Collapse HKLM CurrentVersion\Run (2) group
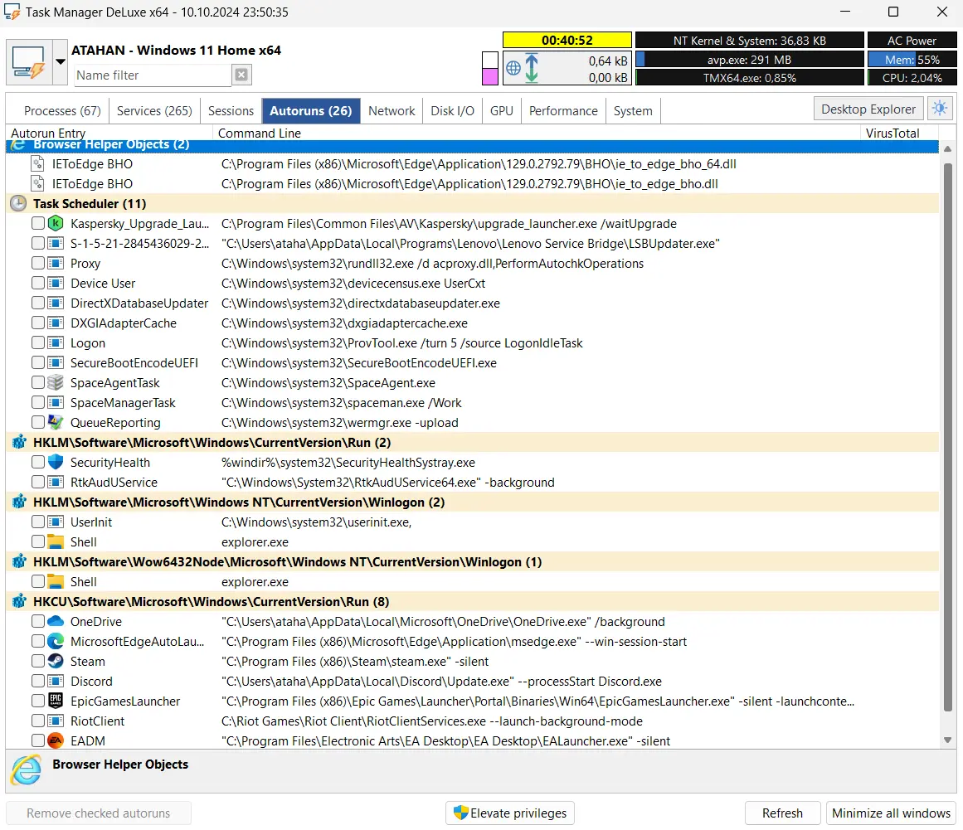Viewport: 963px width, 830px height. (x=472, y=443)
